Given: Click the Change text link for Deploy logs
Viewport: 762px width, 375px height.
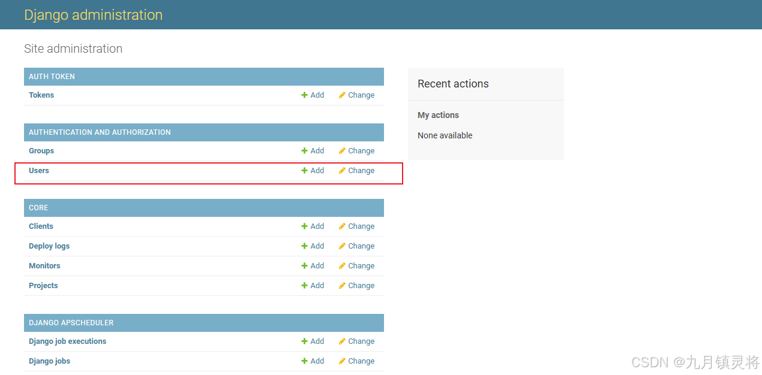Looking at the screenshot, I should tap(361, 246).
